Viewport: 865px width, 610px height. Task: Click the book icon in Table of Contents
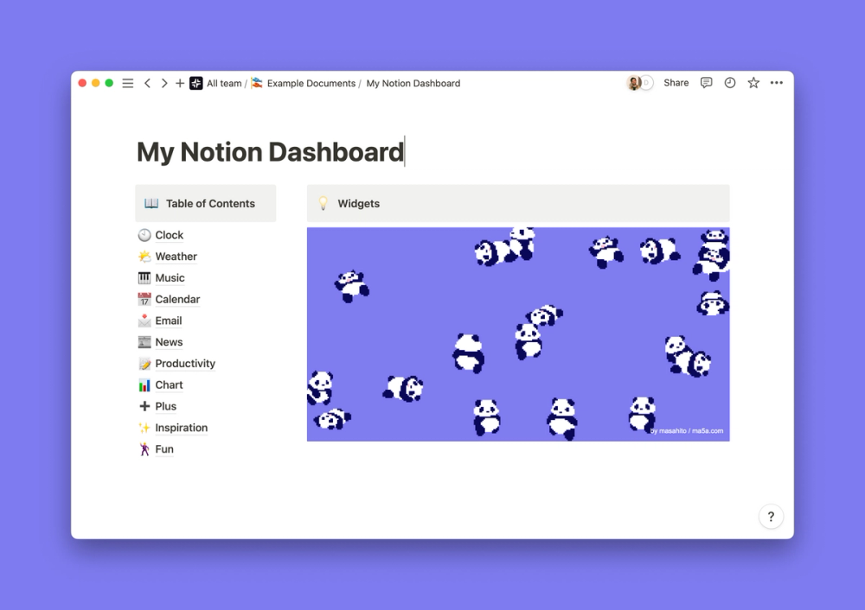point(151,203)
